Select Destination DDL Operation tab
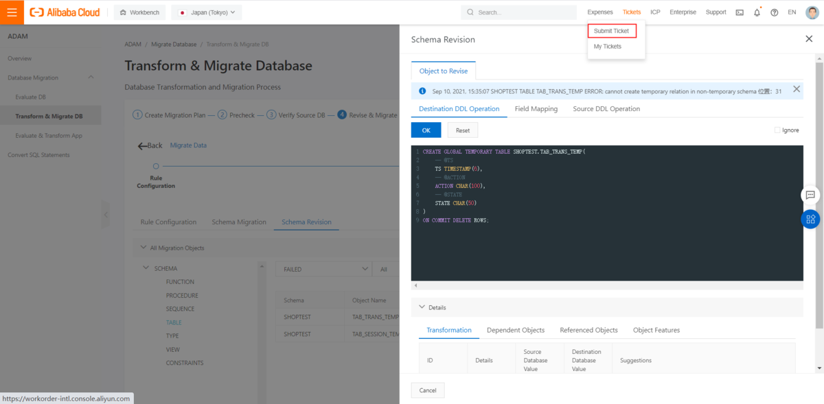Image resolution: width=824 pixels, height=404 pixels. click(x=459, y=109)
